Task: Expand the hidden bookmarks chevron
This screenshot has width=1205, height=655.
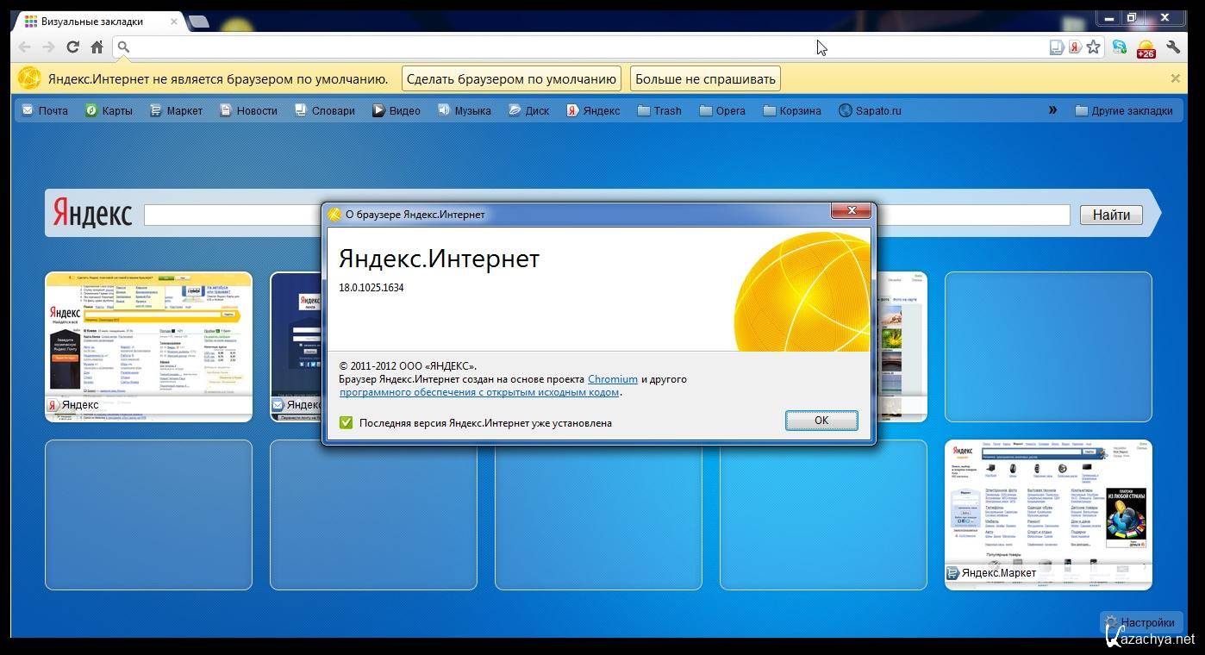Action: (x=1052, y=110)
